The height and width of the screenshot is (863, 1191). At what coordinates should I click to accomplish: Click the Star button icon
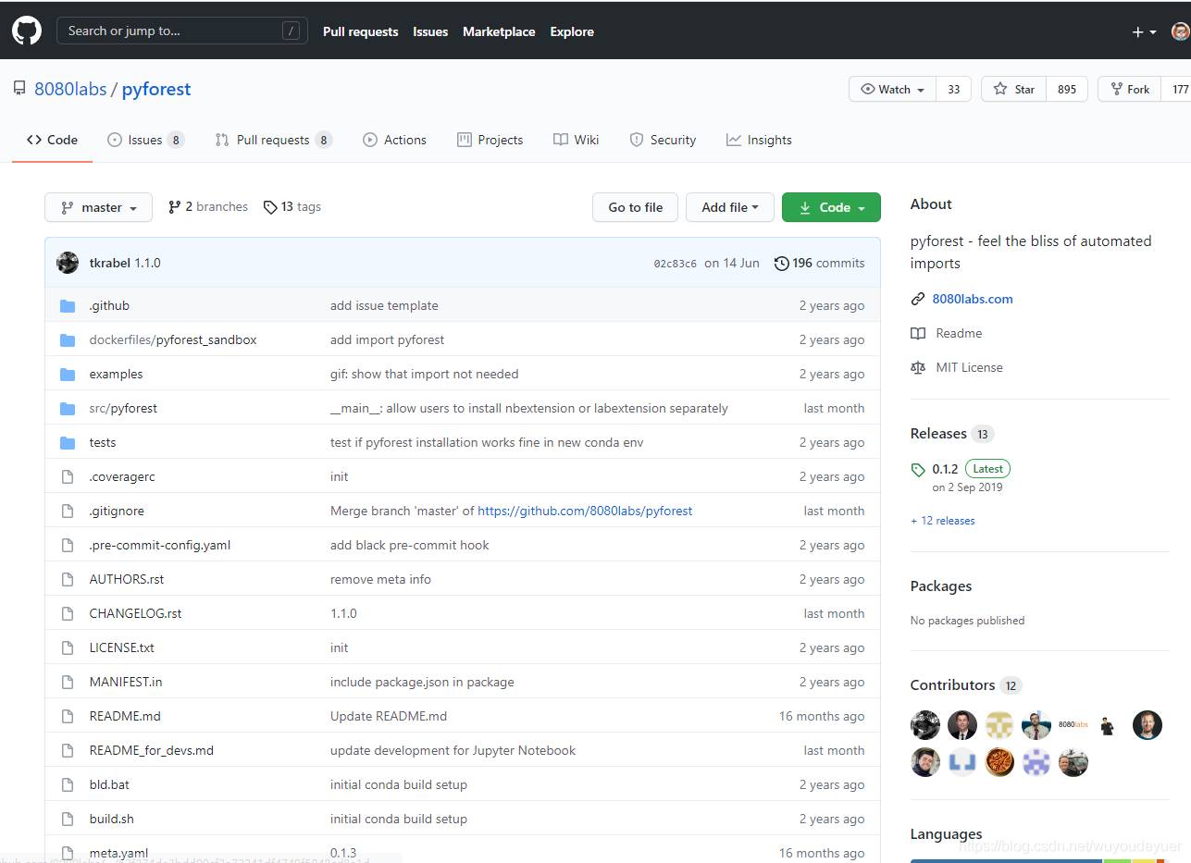point(1000,89)
